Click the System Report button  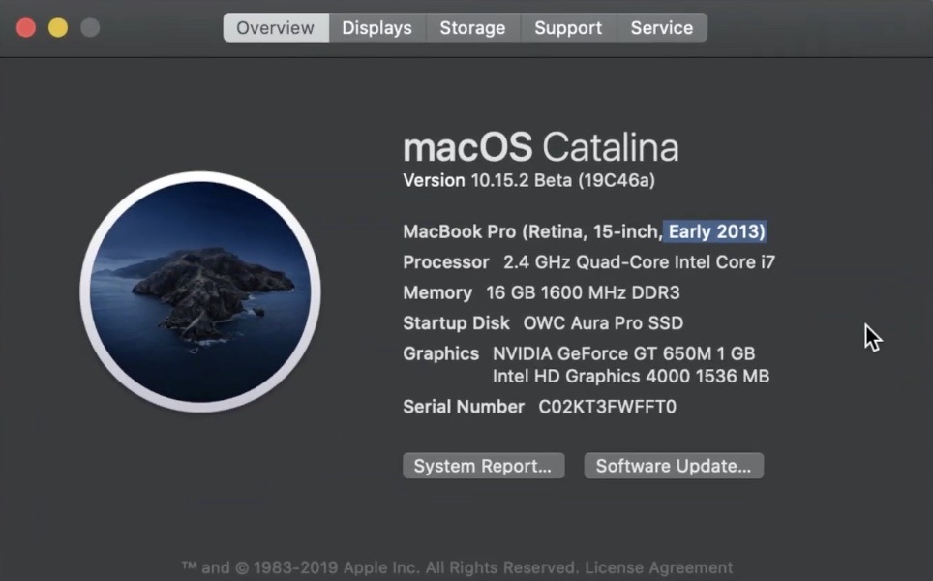coord(482,466)
